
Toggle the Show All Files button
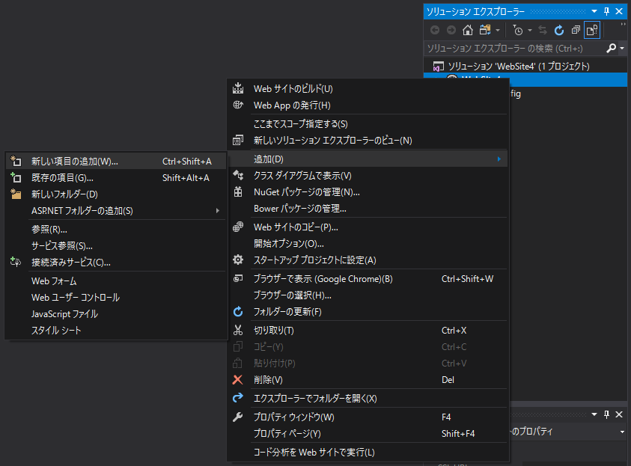pos(592,30)
